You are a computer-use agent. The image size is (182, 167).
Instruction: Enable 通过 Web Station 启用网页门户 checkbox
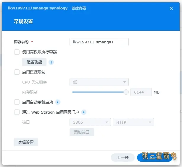[x=17, y=112]
